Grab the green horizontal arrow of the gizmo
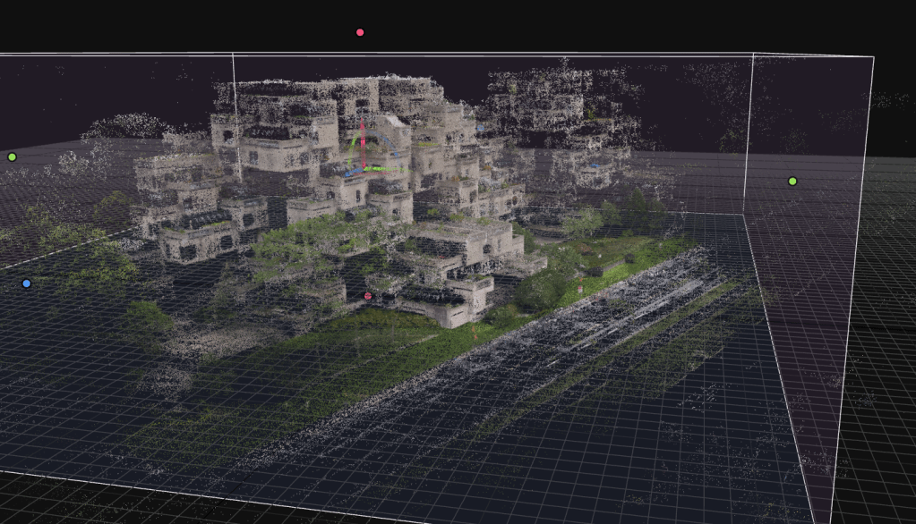Viewport: 916px width, 524px height. 385,168
